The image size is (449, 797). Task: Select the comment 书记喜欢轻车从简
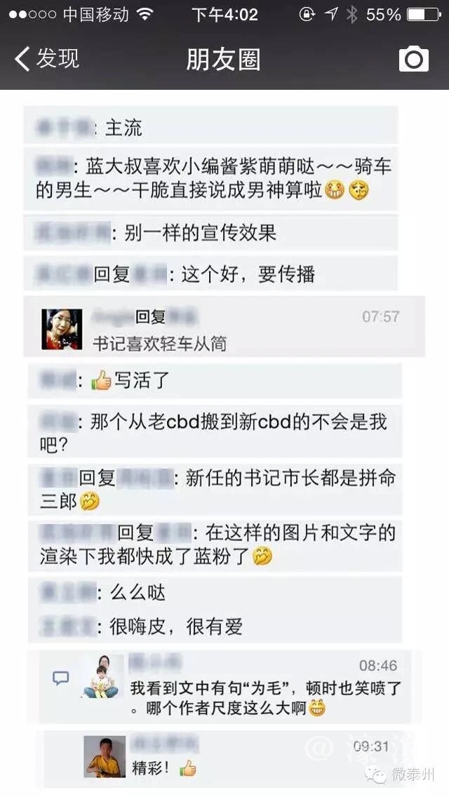pos(160,344)
